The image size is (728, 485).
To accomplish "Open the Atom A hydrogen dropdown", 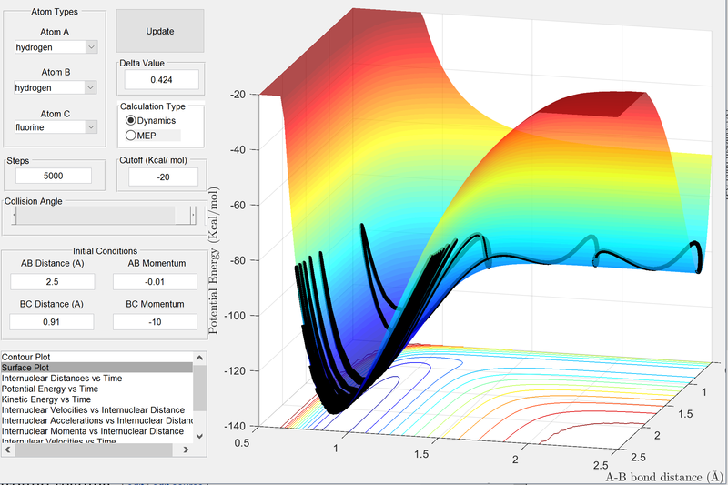I will point(56,47).
